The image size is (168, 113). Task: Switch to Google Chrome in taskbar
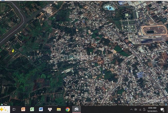pyautogui.click(x=67, y=109)
